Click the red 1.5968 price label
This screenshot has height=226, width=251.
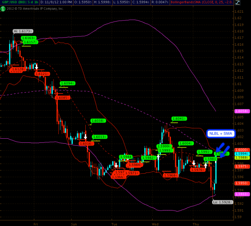tap(170, 175)
